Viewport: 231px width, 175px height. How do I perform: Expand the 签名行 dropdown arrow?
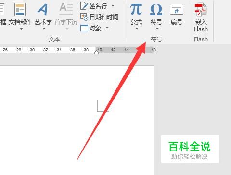click(x=113, y=6)
